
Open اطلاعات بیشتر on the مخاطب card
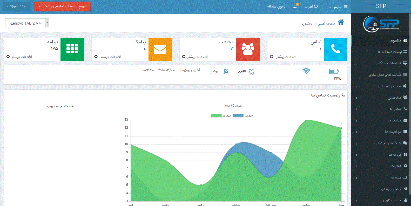click(x=195, y=57)
